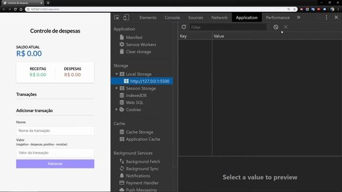Open Cache Storage item
This screenshot has width=342, height=192.
139,132
